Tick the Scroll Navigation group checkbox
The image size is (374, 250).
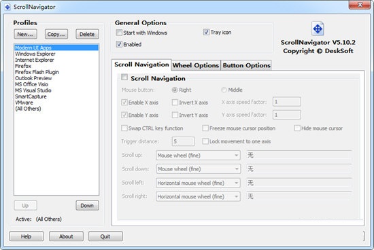pyautogui.click(x=124, y=77)
